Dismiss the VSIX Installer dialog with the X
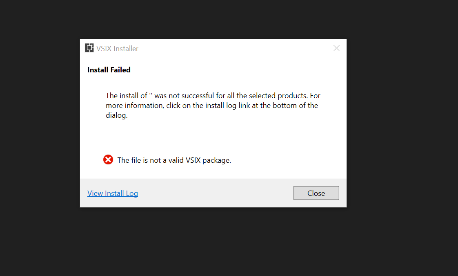 pos(336,48)
